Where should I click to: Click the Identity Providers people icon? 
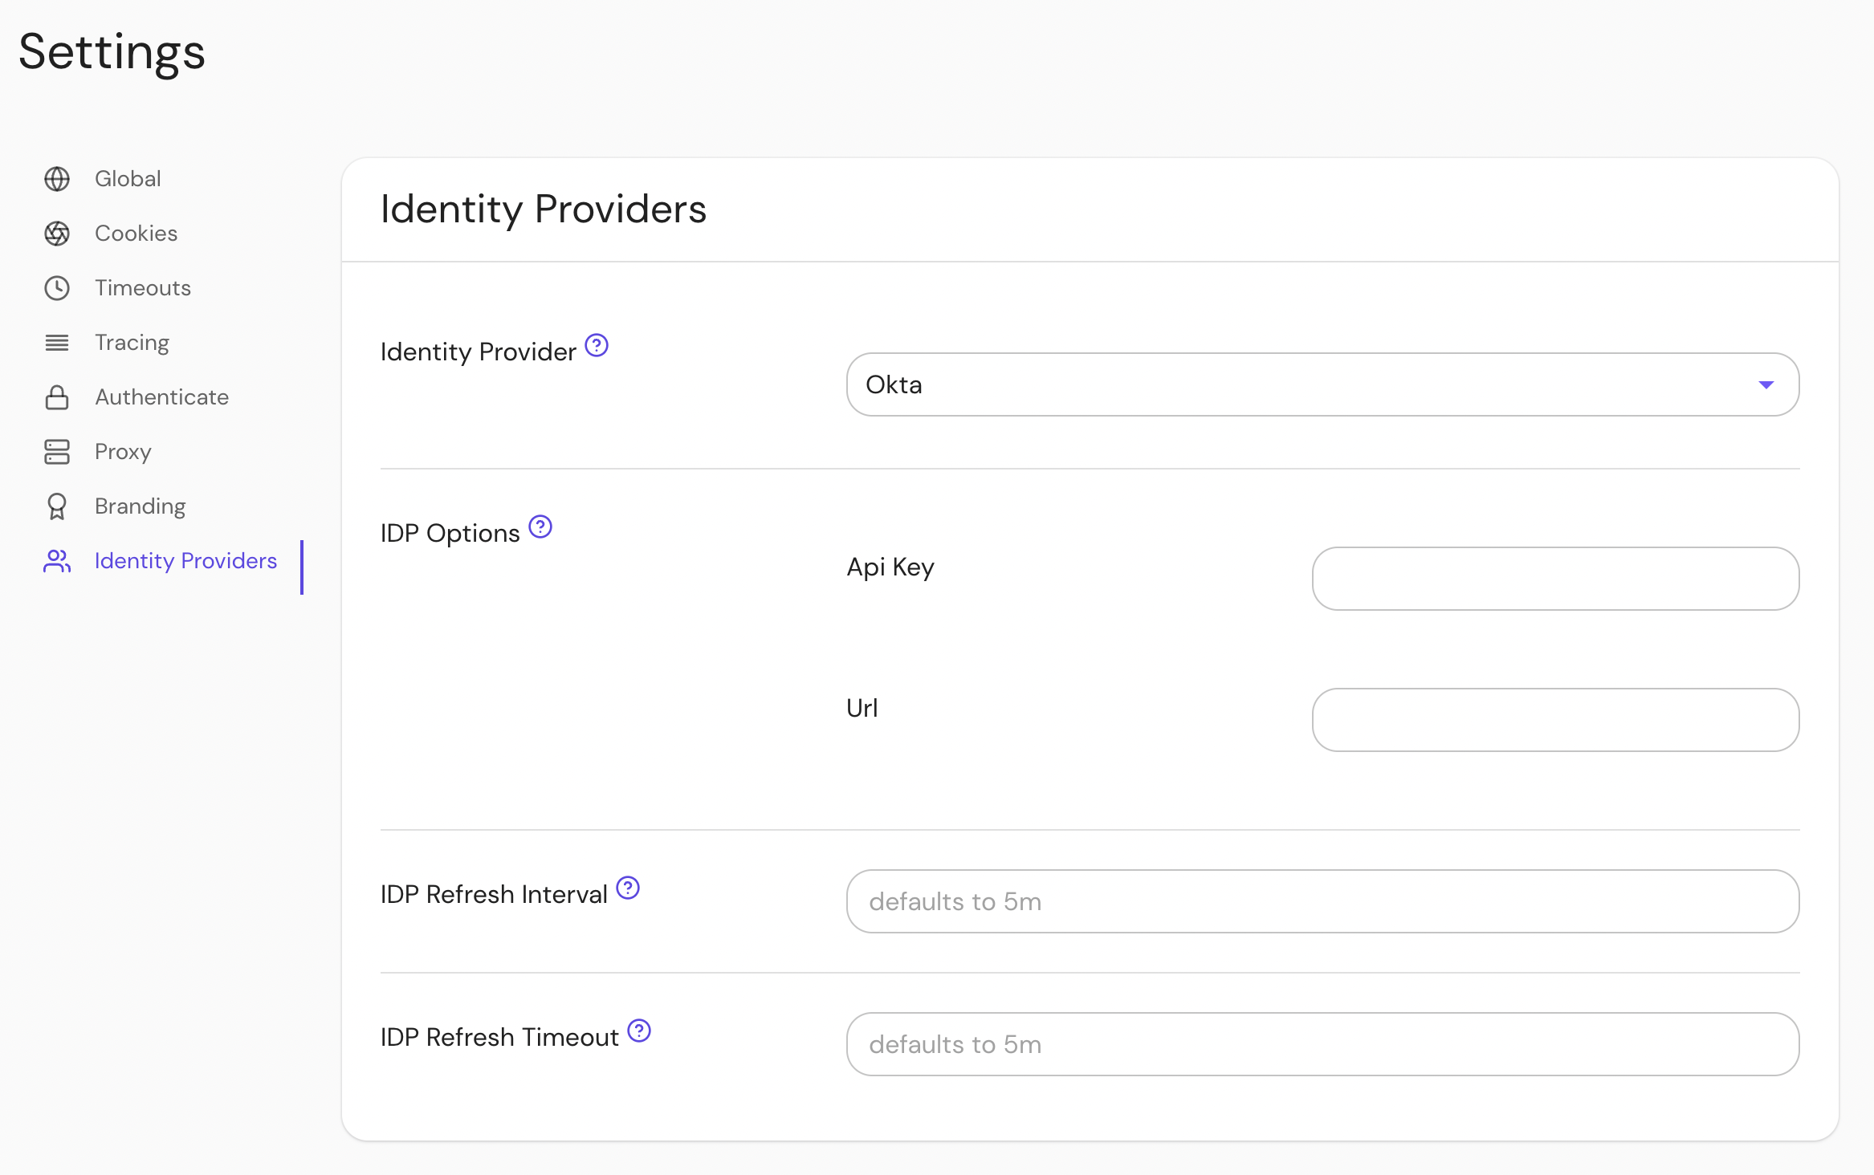click(x=57, y=561)
